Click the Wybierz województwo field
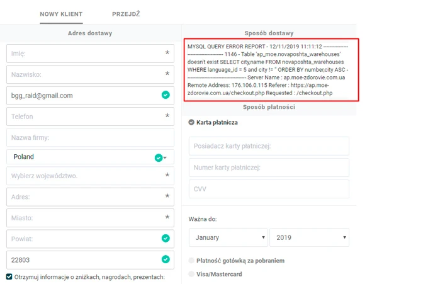The image size is (428, 284). (85, 176)
